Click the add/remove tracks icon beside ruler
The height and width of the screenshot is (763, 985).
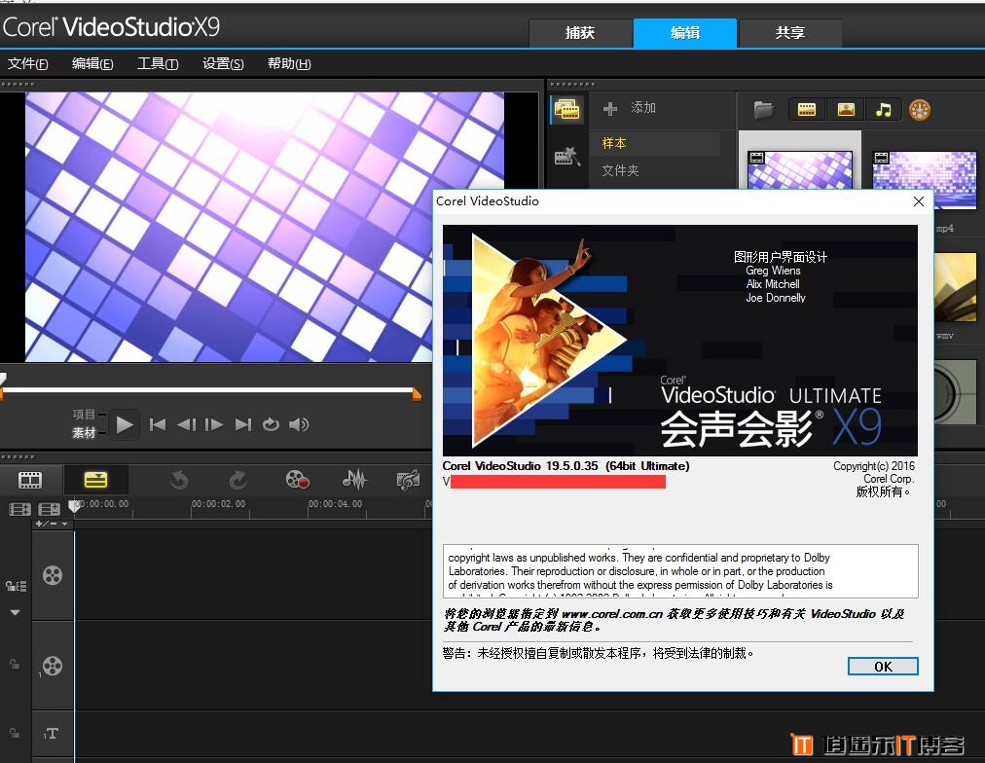pos(49,509)
